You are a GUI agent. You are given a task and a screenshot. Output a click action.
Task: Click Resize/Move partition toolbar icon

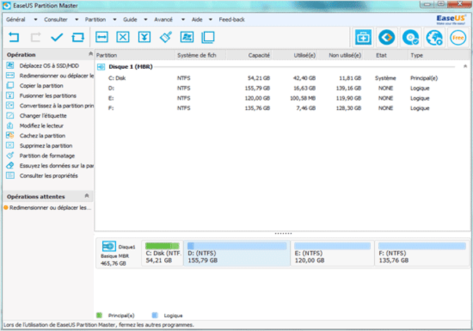click(102, 38)
